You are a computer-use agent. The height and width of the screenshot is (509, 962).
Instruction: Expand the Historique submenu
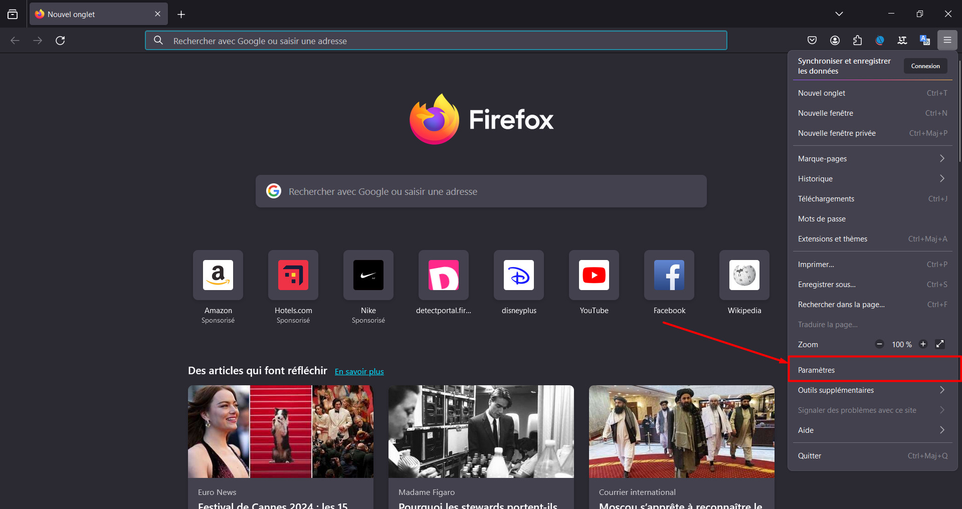[x=872, y=179]
